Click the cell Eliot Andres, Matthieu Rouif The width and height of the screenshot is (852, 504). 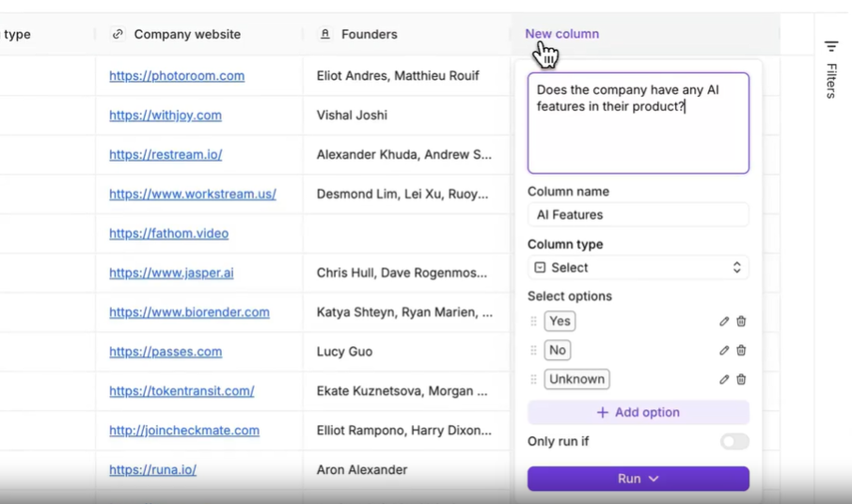tap(406, 76)
